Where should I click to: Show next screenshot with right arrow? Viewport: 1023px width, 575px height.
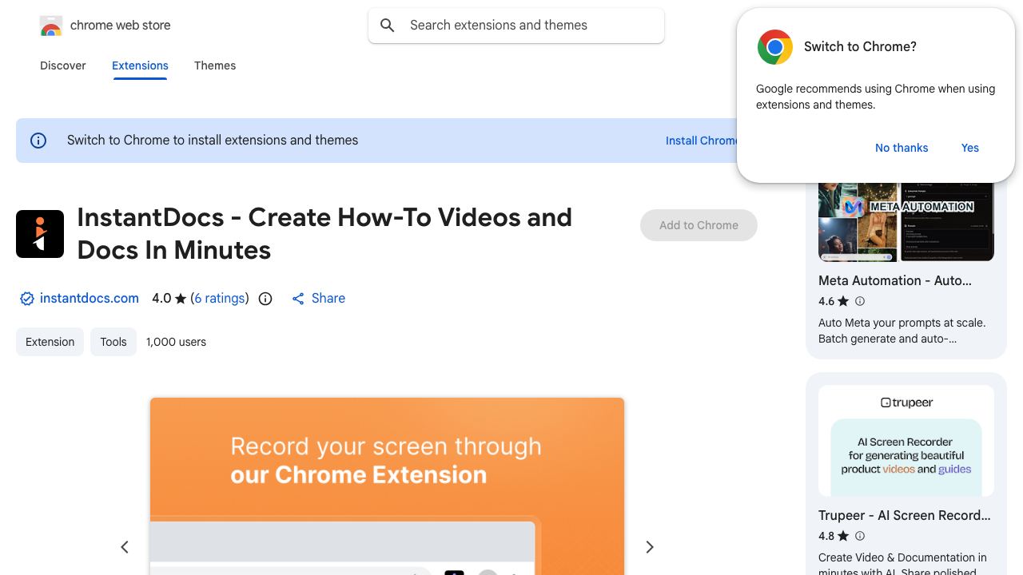(x=650, y=547)
